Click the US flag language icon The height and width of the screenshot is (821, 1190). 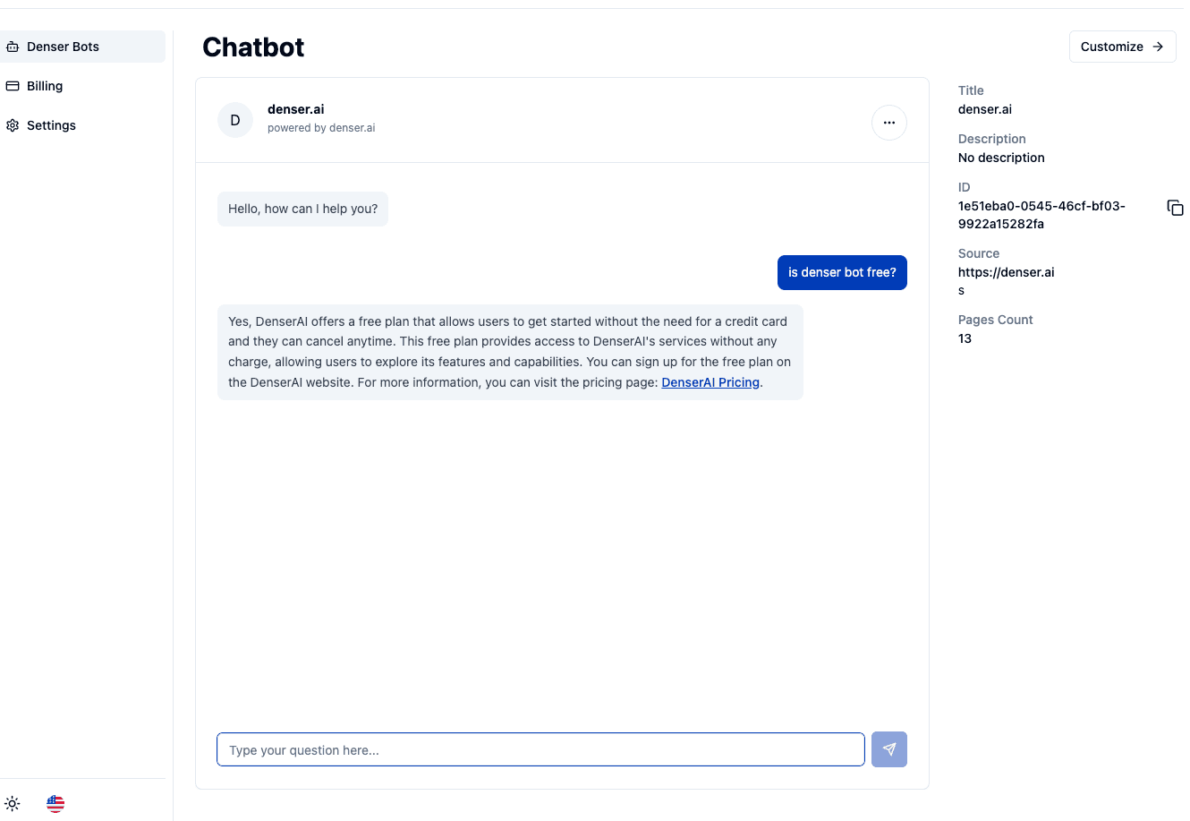[55, 803]
